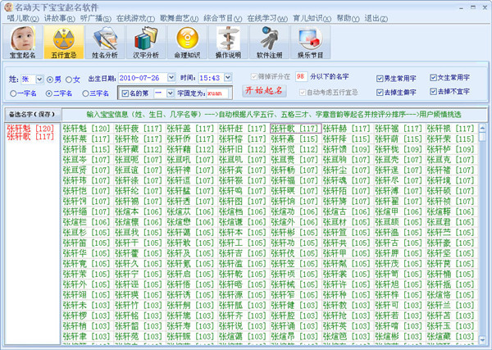Screen dimensions: 492x350
Task: Toggle the 去掉不宜字 checkbox
Action: click(x=431, y=93)
